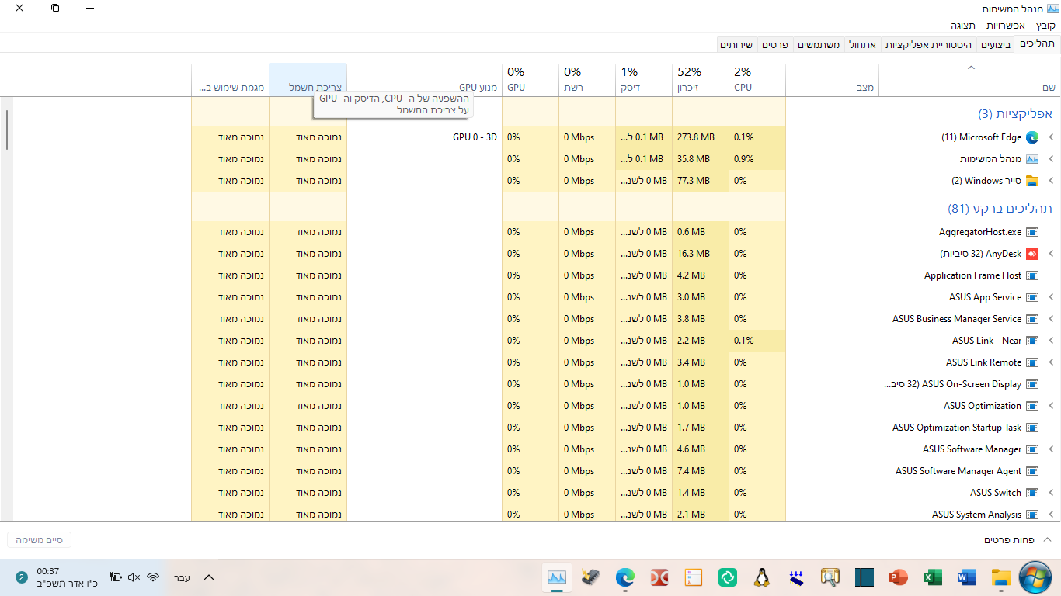Image resolution: width=1061 pixels, height=596 pixels.
Task: Switch to the היסטוריית אפליקציות tab
Action: (929, 45)
